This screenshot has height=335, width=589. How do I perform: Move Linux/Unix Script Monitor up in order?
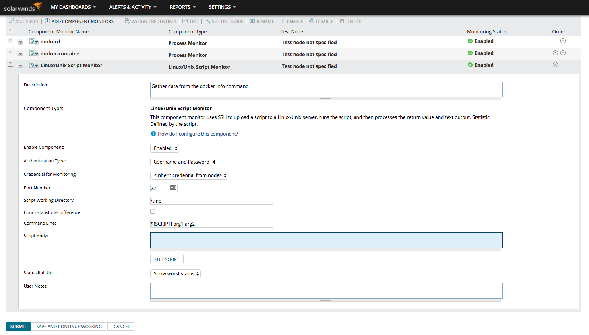555,65
